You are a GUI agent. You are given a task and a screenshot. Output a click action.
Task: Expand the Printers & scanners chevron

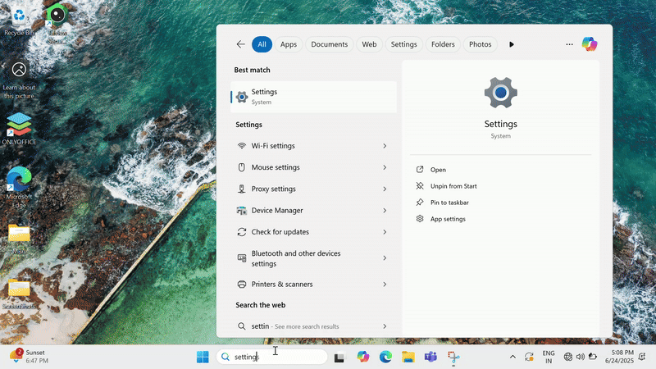pyautogui.click(x=385, y=284)
